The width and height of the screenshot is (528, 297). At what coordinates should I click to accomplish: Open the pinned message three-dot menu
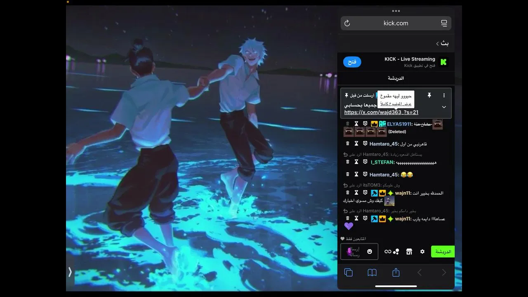(x=444, y=95)
